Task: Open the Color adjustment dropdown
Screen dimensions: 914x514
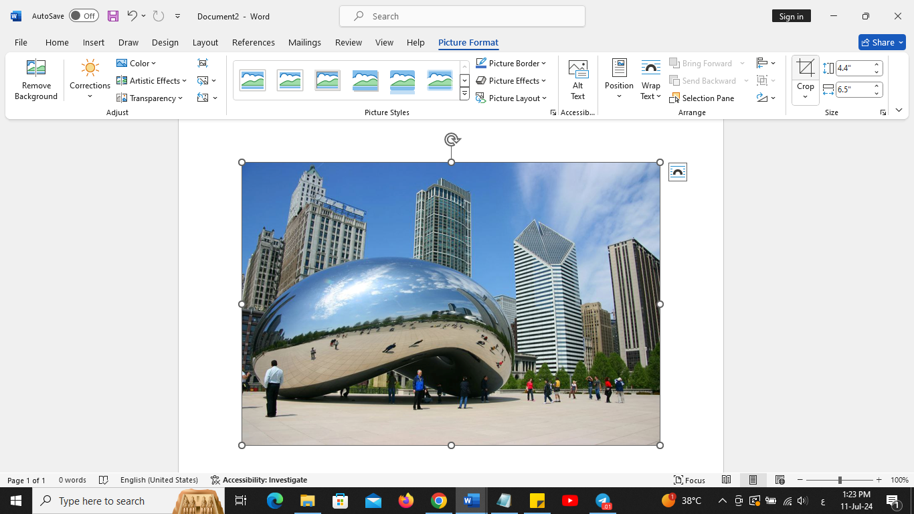Action: tap(136, 63)
